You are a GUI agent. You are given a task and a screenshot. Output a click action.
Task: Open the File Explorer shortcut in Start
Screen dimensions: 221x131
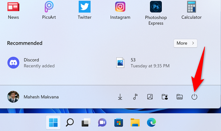(180, 97)
